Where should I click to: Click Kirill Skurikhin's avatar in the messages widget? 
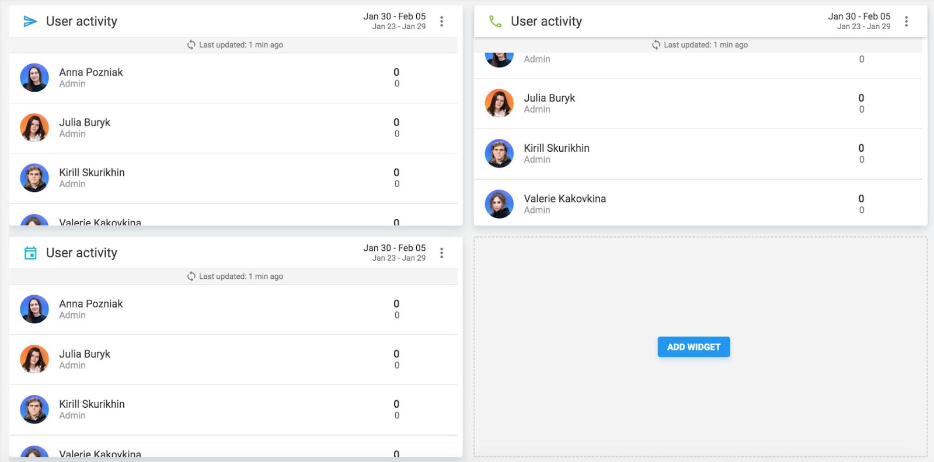(34, 178)
